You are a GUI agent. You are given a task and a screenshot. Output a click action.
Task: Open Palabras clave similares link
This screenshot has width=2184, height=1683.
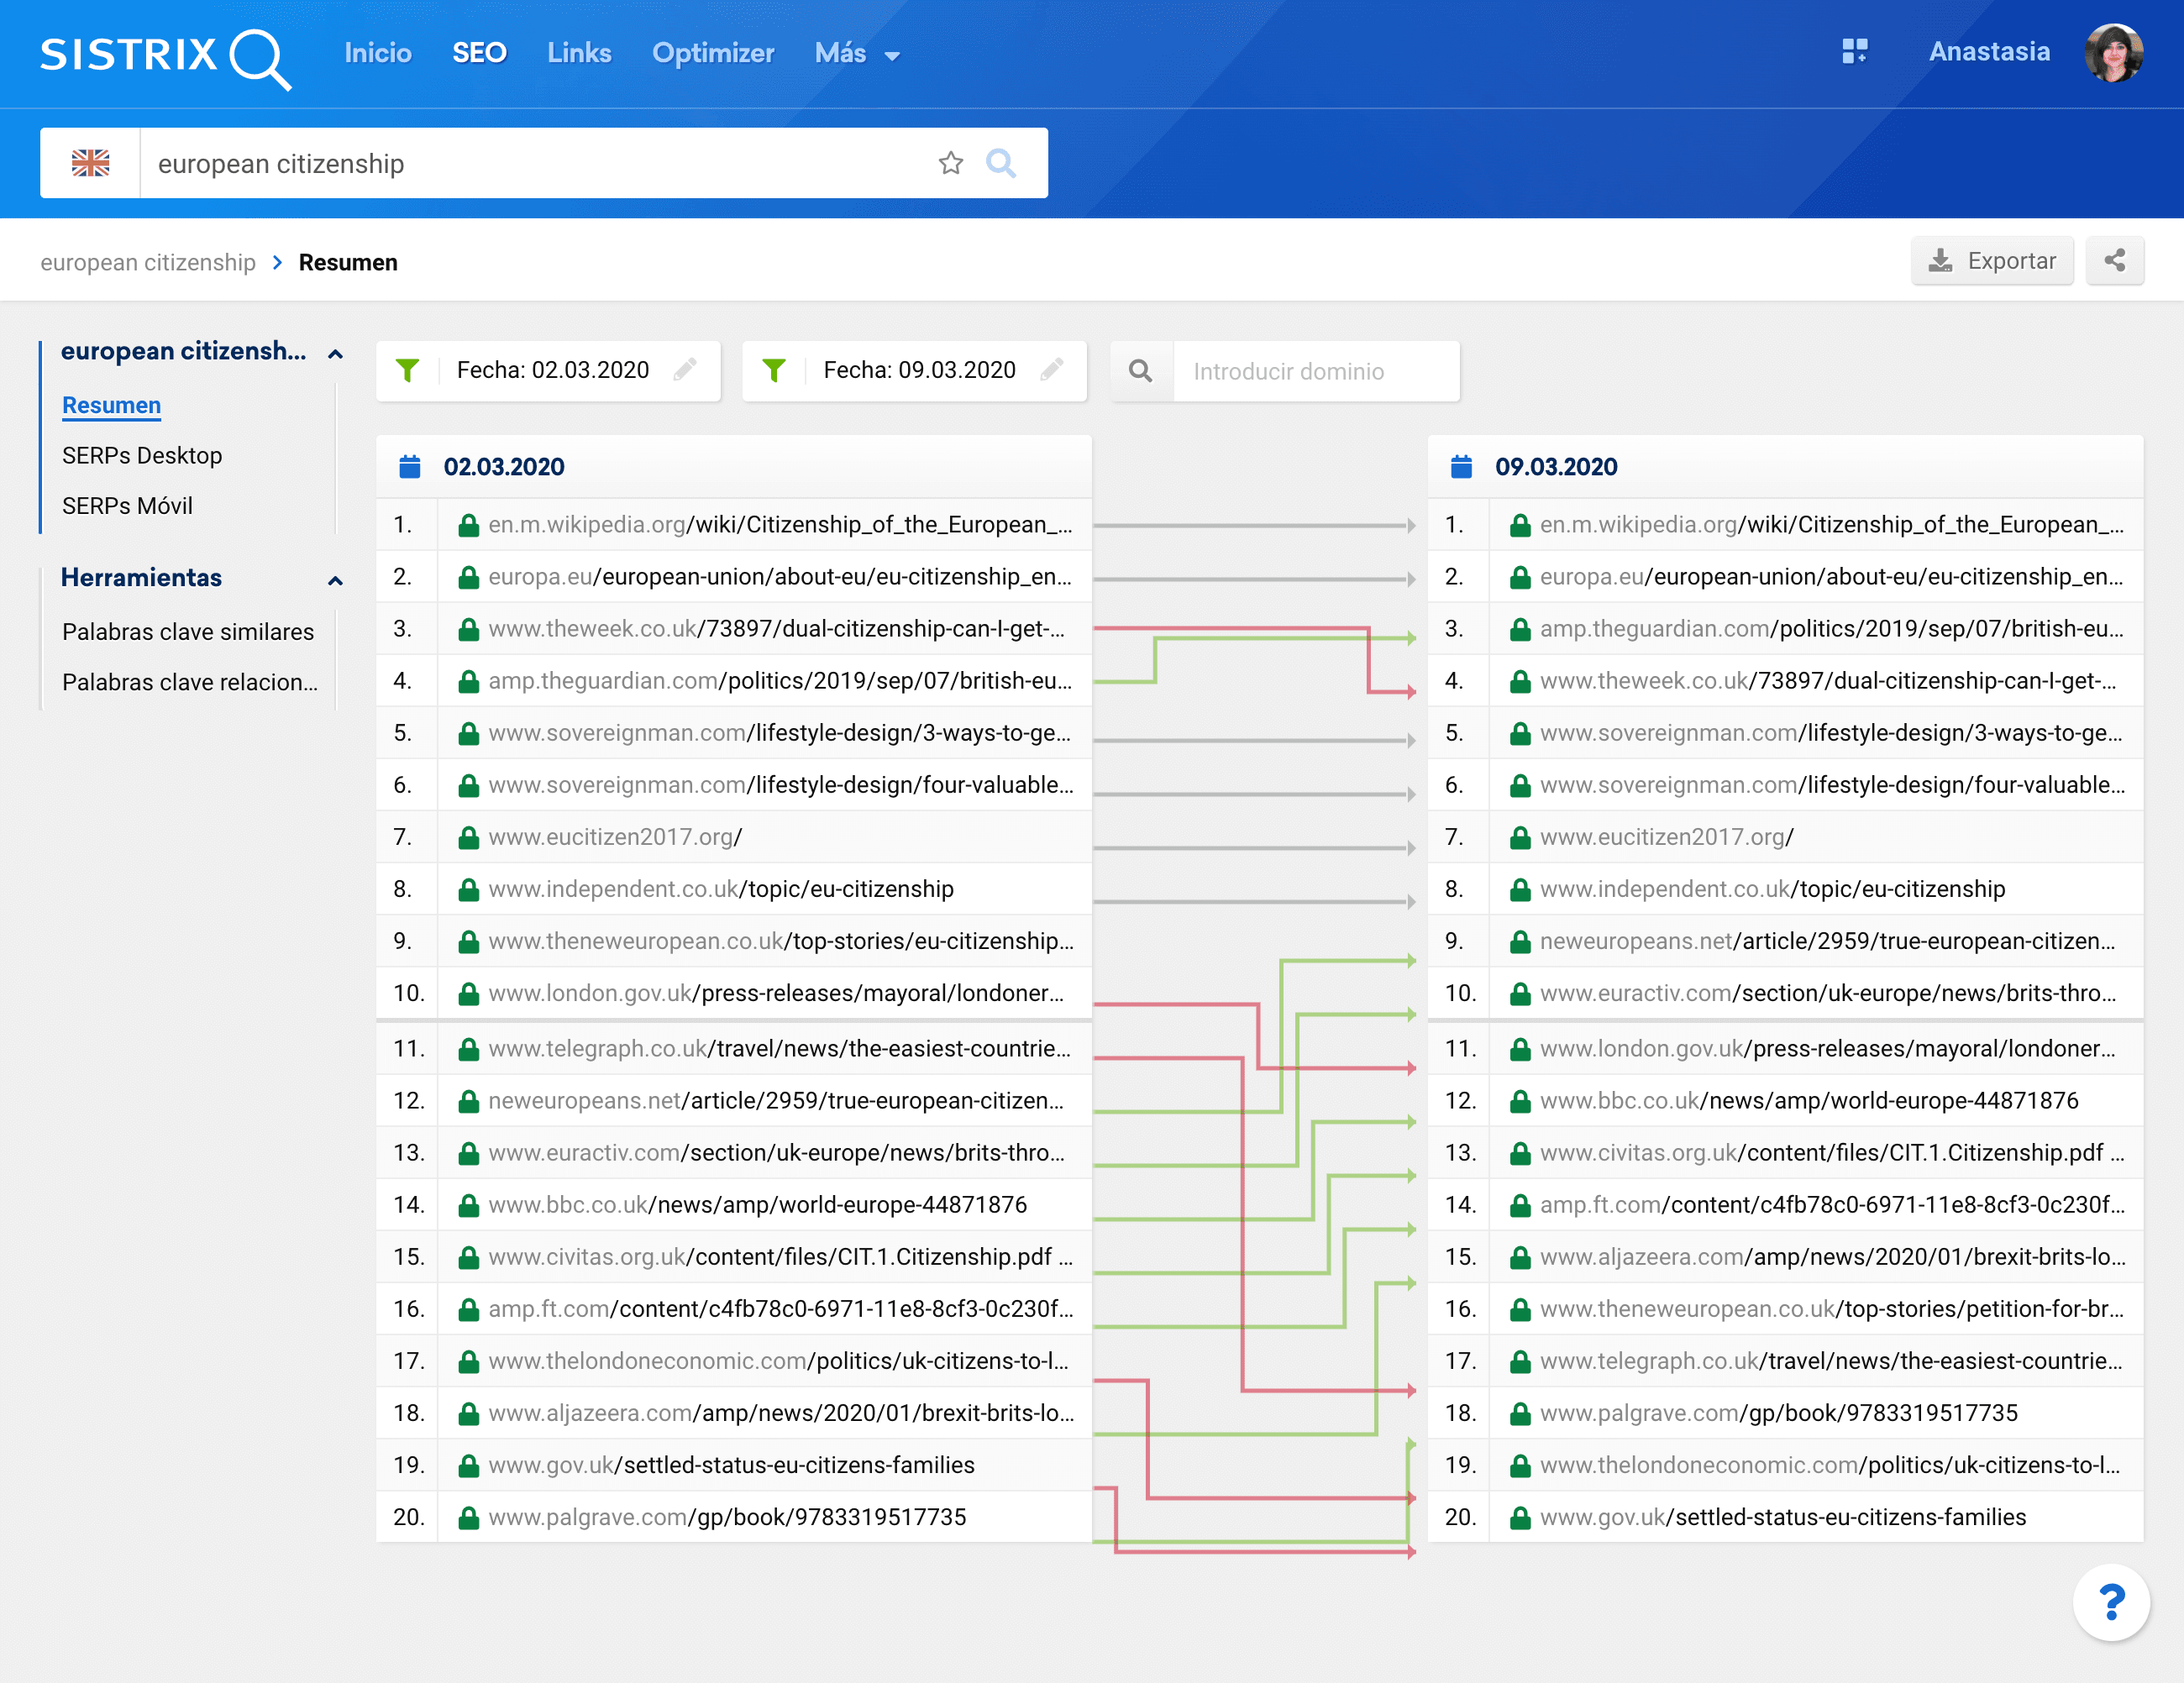pyautogui.click(x=188, y=632)
